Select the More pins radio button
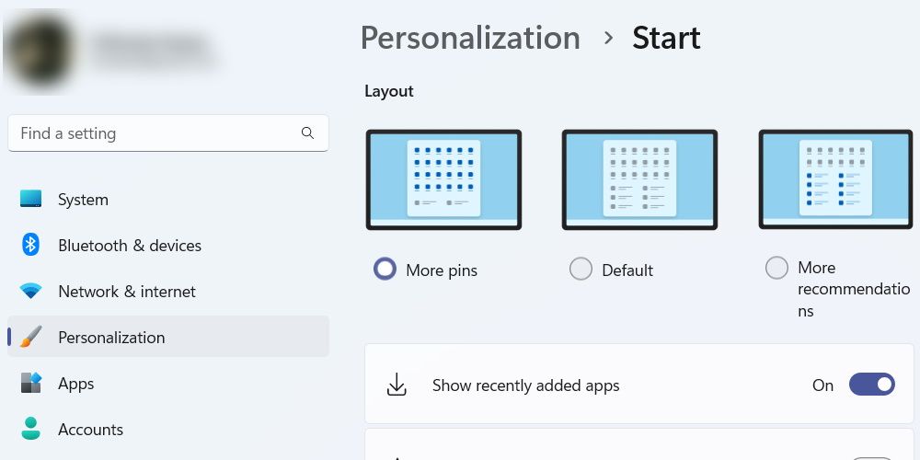This screenshot has height=460, width=920. coord(385,270)
